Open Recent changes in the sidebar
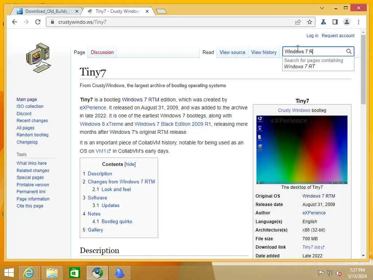 pyautogui.click(x=32, y=121)
